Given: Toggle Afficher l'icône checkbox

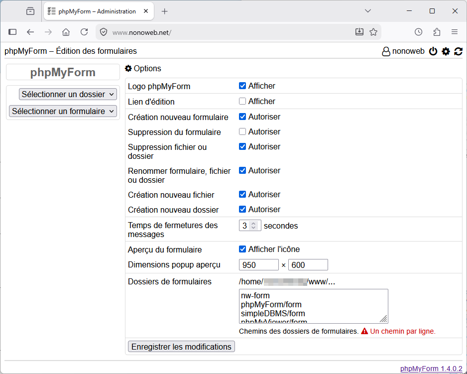Looking at the screenshot, I should coord(242,249).
